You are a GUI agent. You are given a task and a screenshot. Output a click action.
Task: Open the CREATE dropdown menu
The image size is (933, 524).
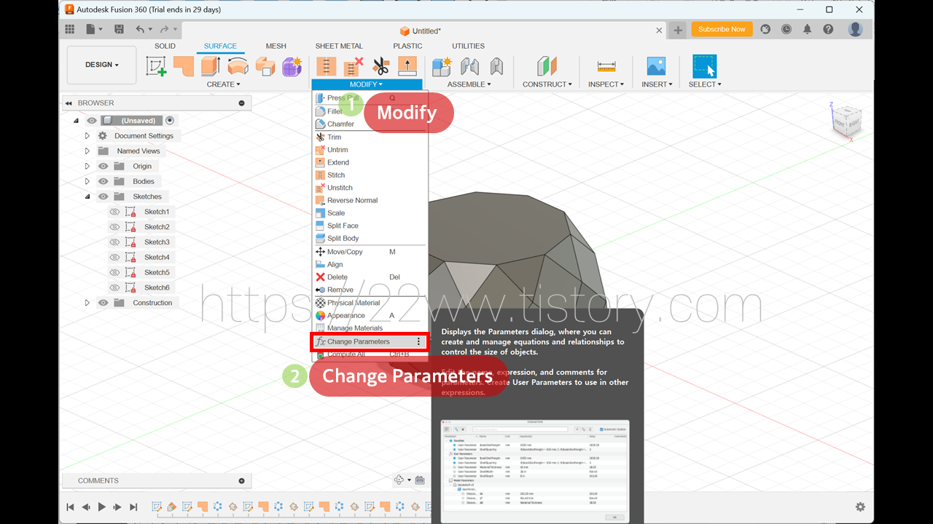coord(223,84)
